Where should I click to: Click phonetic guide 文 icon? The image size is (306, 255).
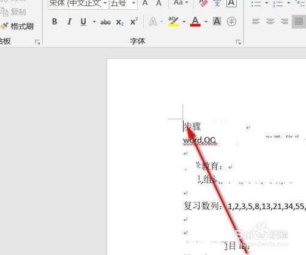point(217,3)
